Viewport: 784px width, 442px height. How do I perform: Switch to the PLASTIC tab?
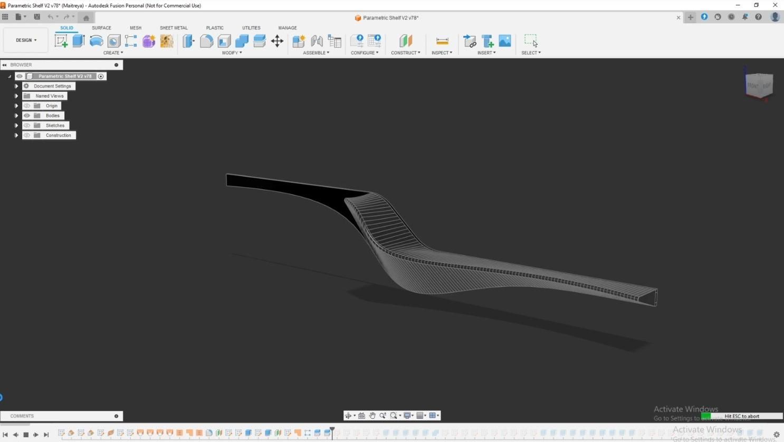(215, 28)
